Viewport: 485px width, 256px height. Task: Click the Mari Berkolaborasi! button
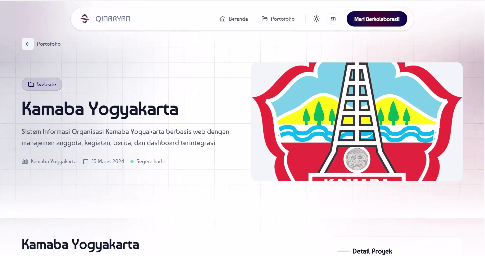point(377,19)
